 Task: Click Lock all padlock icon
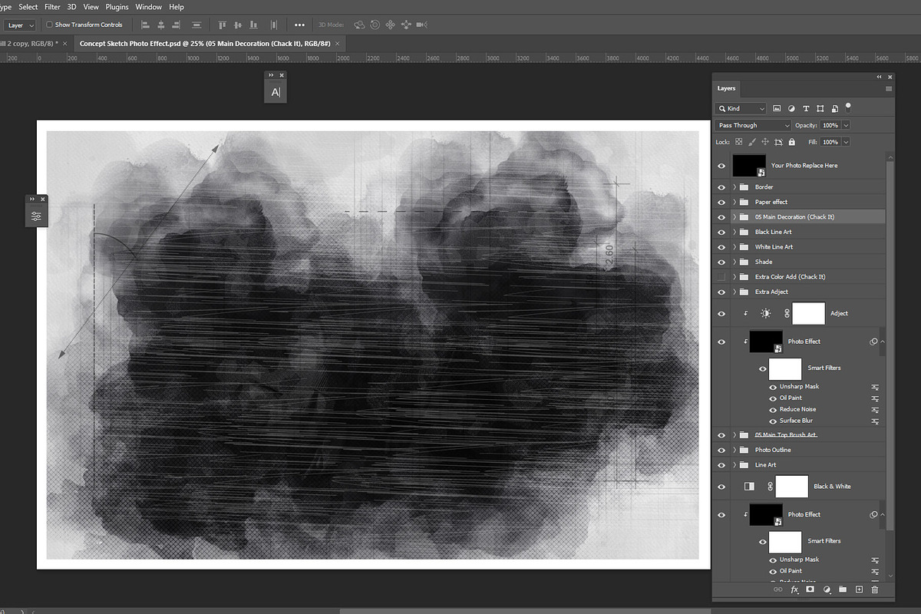coord(791,142)
